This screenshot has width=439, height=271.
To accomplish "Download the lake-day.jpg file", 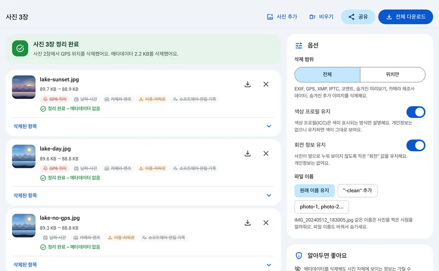I will click(x=247, y=153).
